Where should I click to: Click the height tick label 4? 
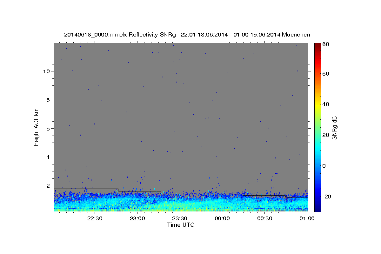click(48, 157)
